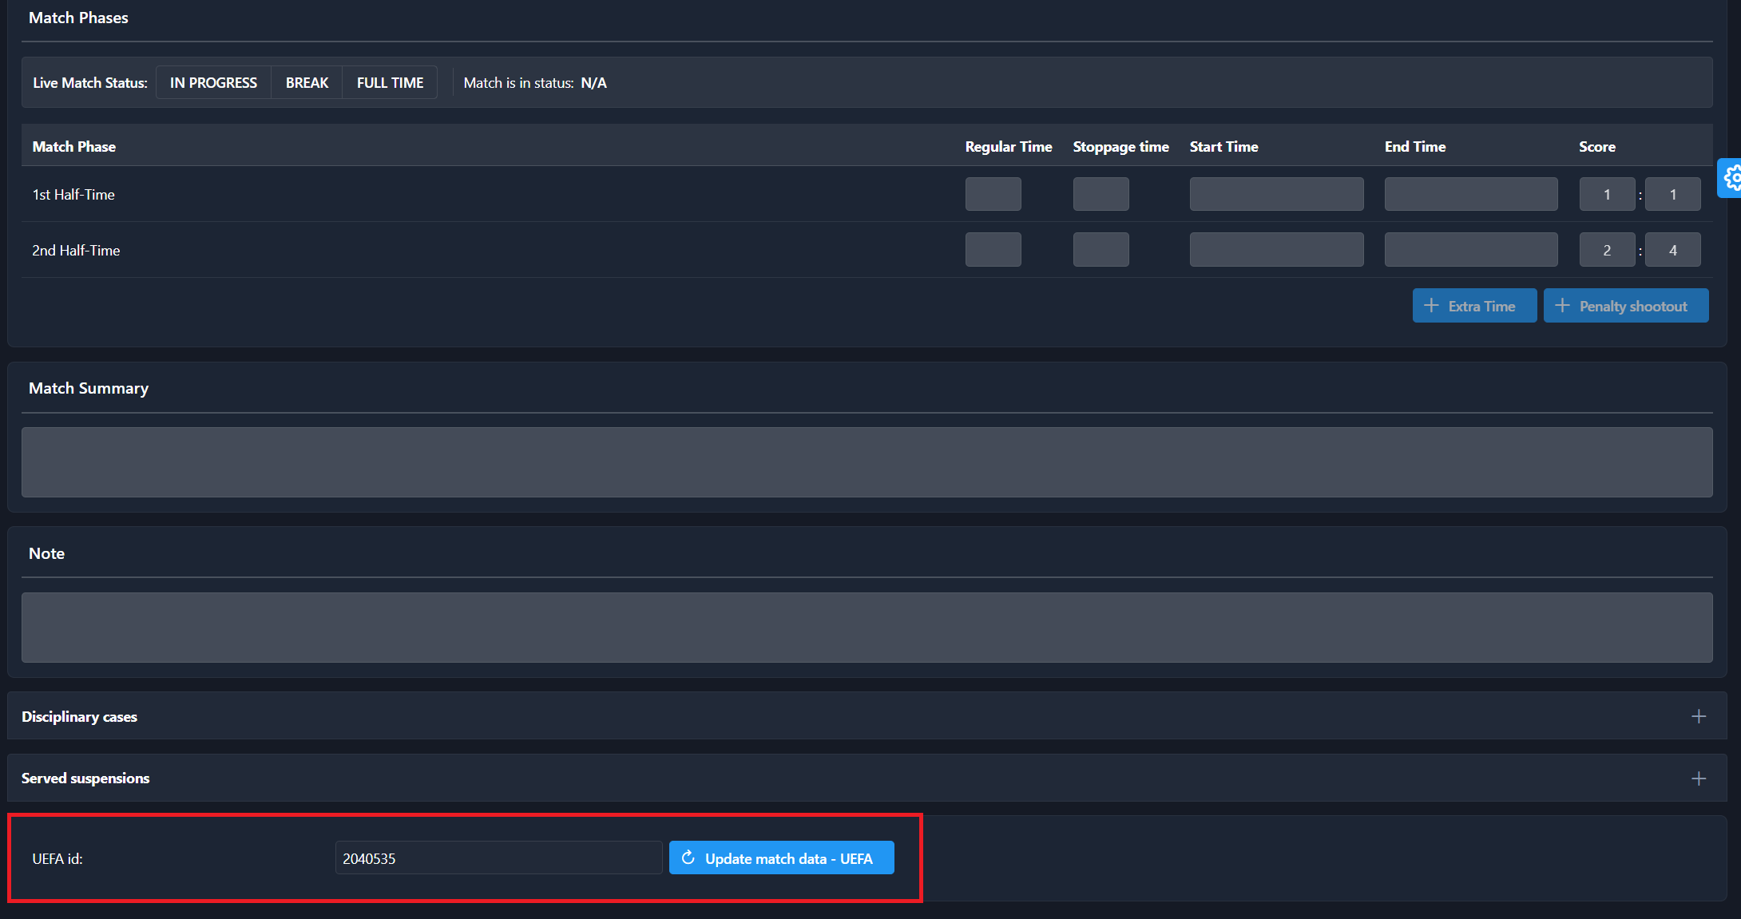Viewport: 1741px width, 919px height.
Task: Click 2nd Half-Time Start Time field
Action: pyautogui.click(x=1276, y=250)
